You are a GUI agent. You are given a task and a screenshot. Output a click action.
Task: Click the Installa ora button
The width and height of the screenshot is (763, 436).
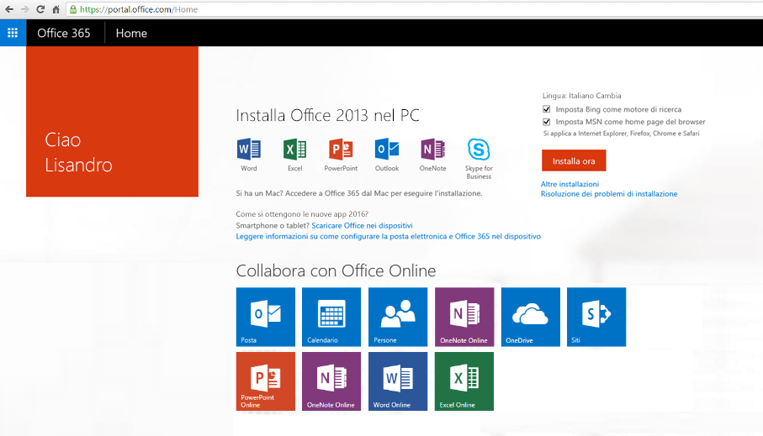coord(574,161)
